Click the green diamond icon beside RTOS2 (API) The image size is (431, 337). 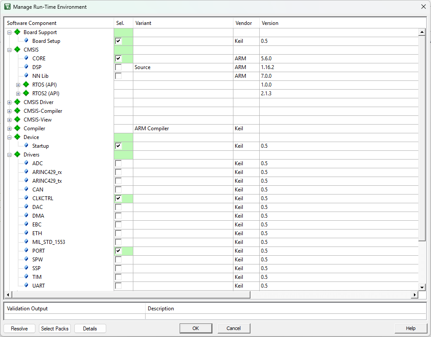click(26, 94)
